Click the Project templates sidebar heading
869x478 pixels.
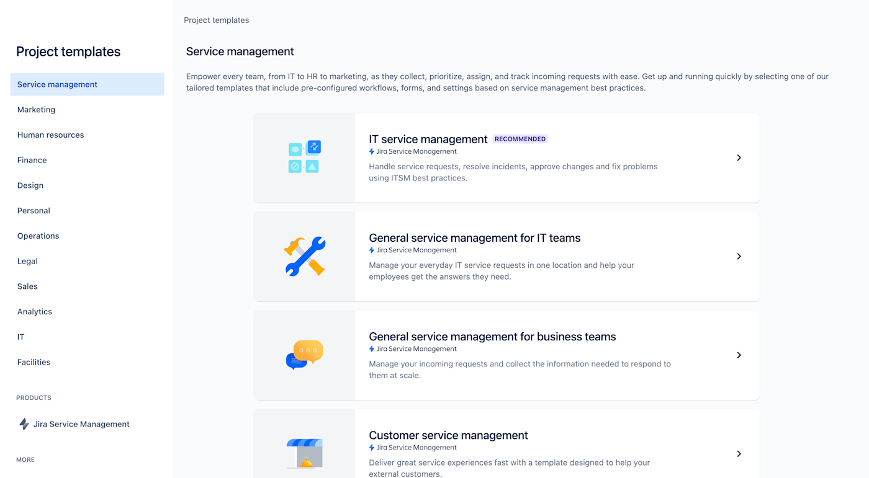tap(68, 51)
